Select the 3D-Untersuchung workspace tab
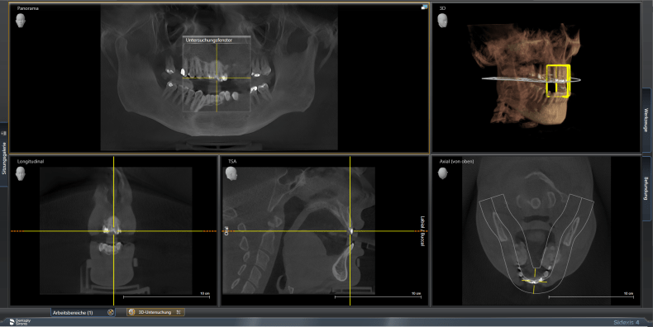The image size is (653, 327). click(155, 312)
